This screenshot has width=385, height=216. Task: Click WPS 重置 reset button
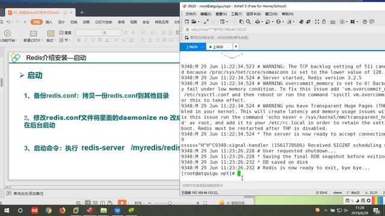click(65, 32)
